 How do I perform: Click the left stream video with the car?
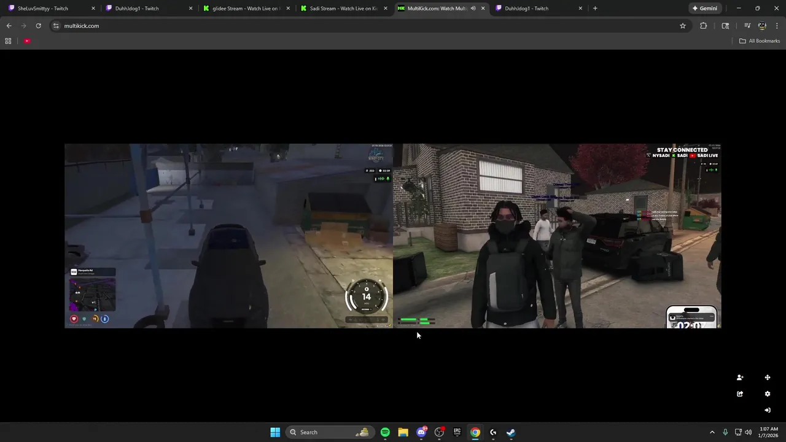click(228, 236)
